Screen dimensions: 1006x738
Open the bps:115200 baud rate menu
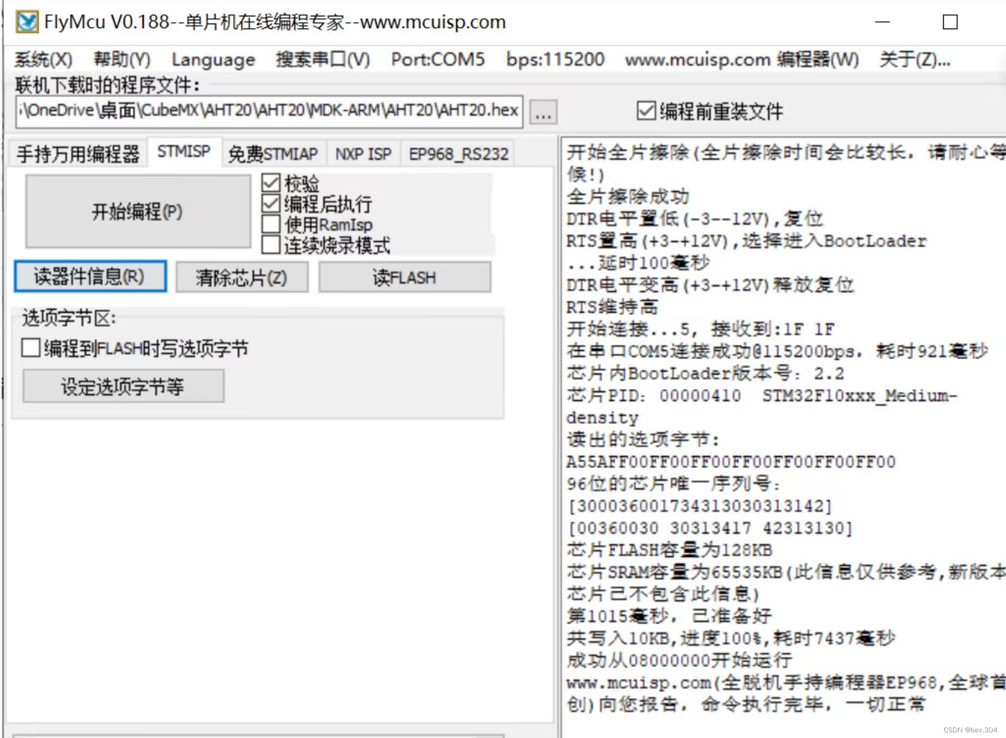(555, 59)
